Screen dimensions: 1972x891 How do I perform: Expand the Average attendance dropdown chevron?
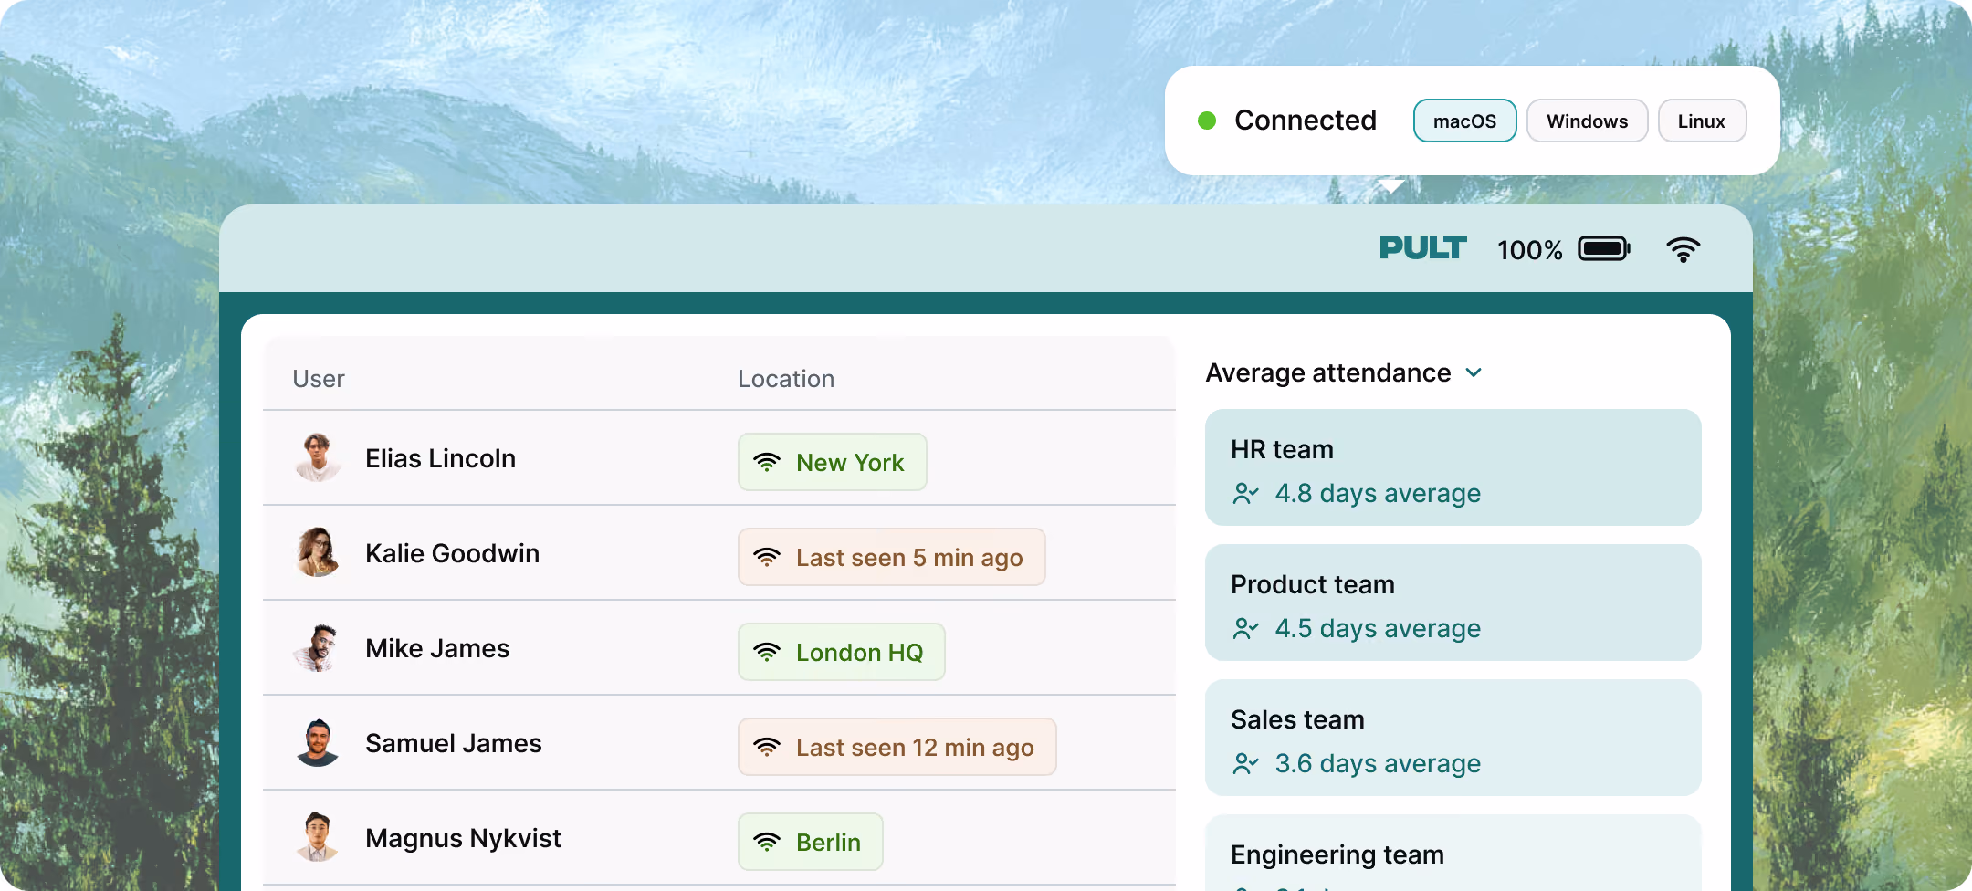[x=1474, y=372]
